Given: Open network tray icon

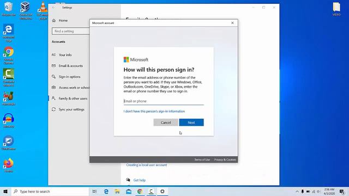Looking at the screenshot, I should (314, 191).
